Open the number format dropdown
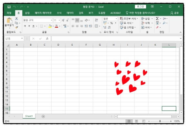187x127 pixels. click(116, 19)
